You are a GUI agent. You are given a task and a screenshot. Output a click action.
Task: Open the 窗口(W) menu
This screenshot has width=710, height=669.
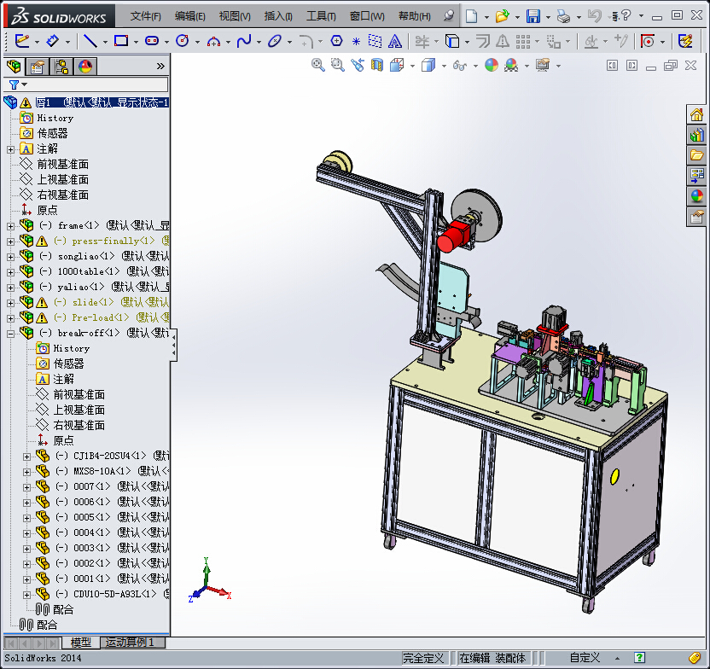(367, 16)
